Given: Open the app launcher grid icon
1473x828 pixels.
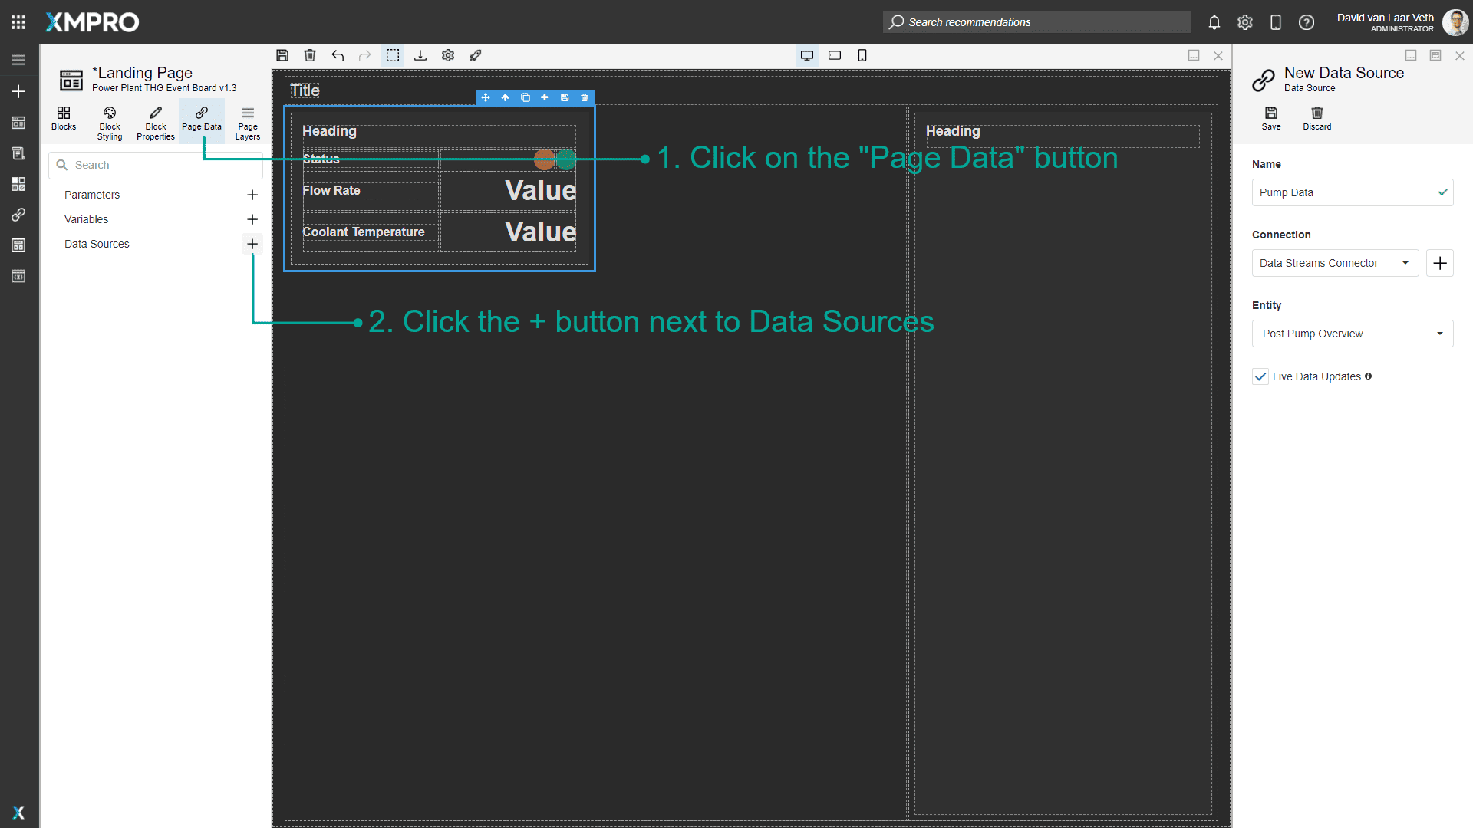Looking at the screenshot, I should coord(18,22).
